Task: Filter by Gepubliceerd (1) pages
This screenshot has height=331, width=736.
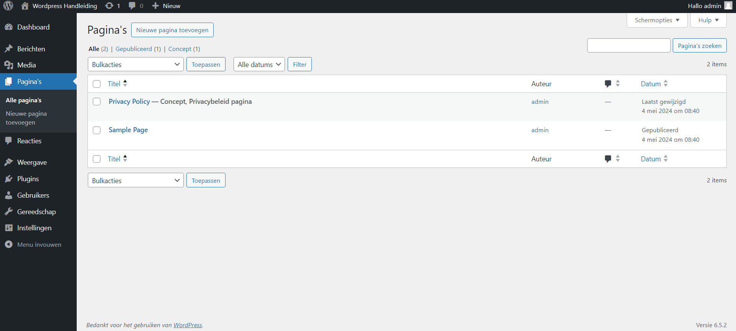Action: point(138,49)
